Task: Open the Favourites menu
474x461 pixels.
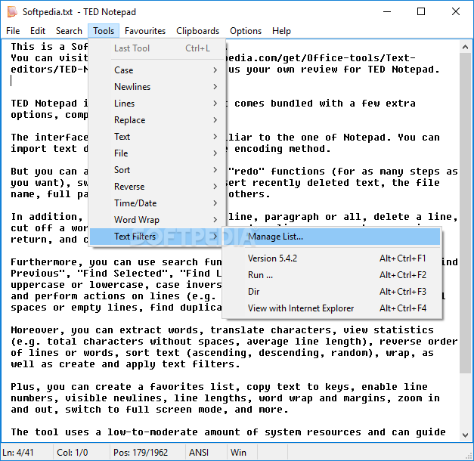Action: (x=145, y=31)
